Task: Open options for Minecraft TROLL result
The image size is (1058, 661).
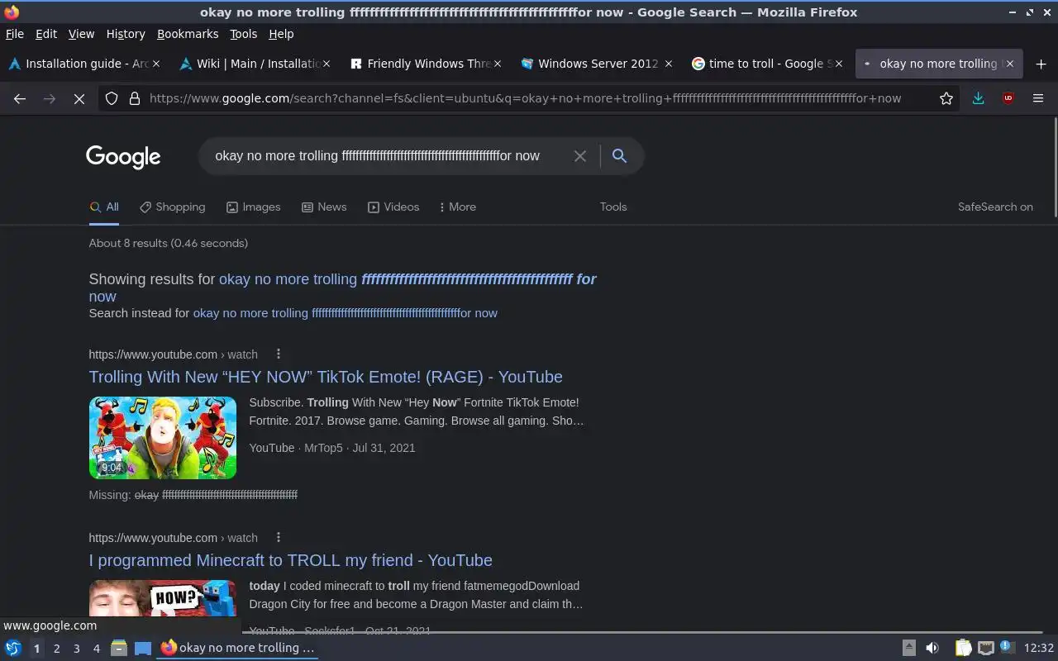Action: coord(279,537)
